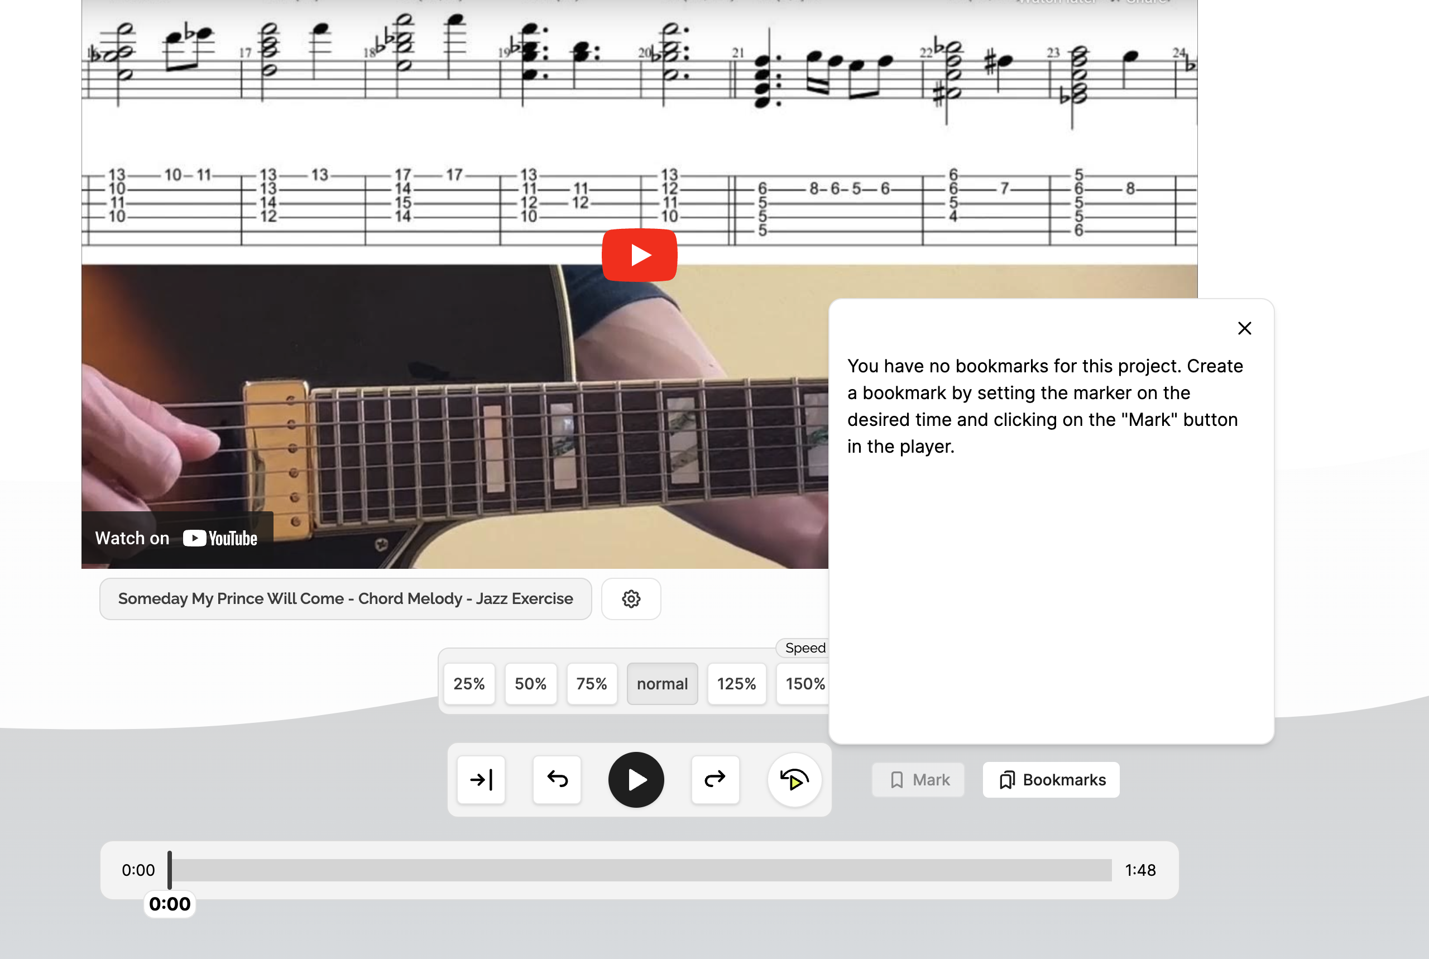Open the Bookmarks panel button
The image size is (1429, 959).
pyautogui.click(x=1051, y=780)
